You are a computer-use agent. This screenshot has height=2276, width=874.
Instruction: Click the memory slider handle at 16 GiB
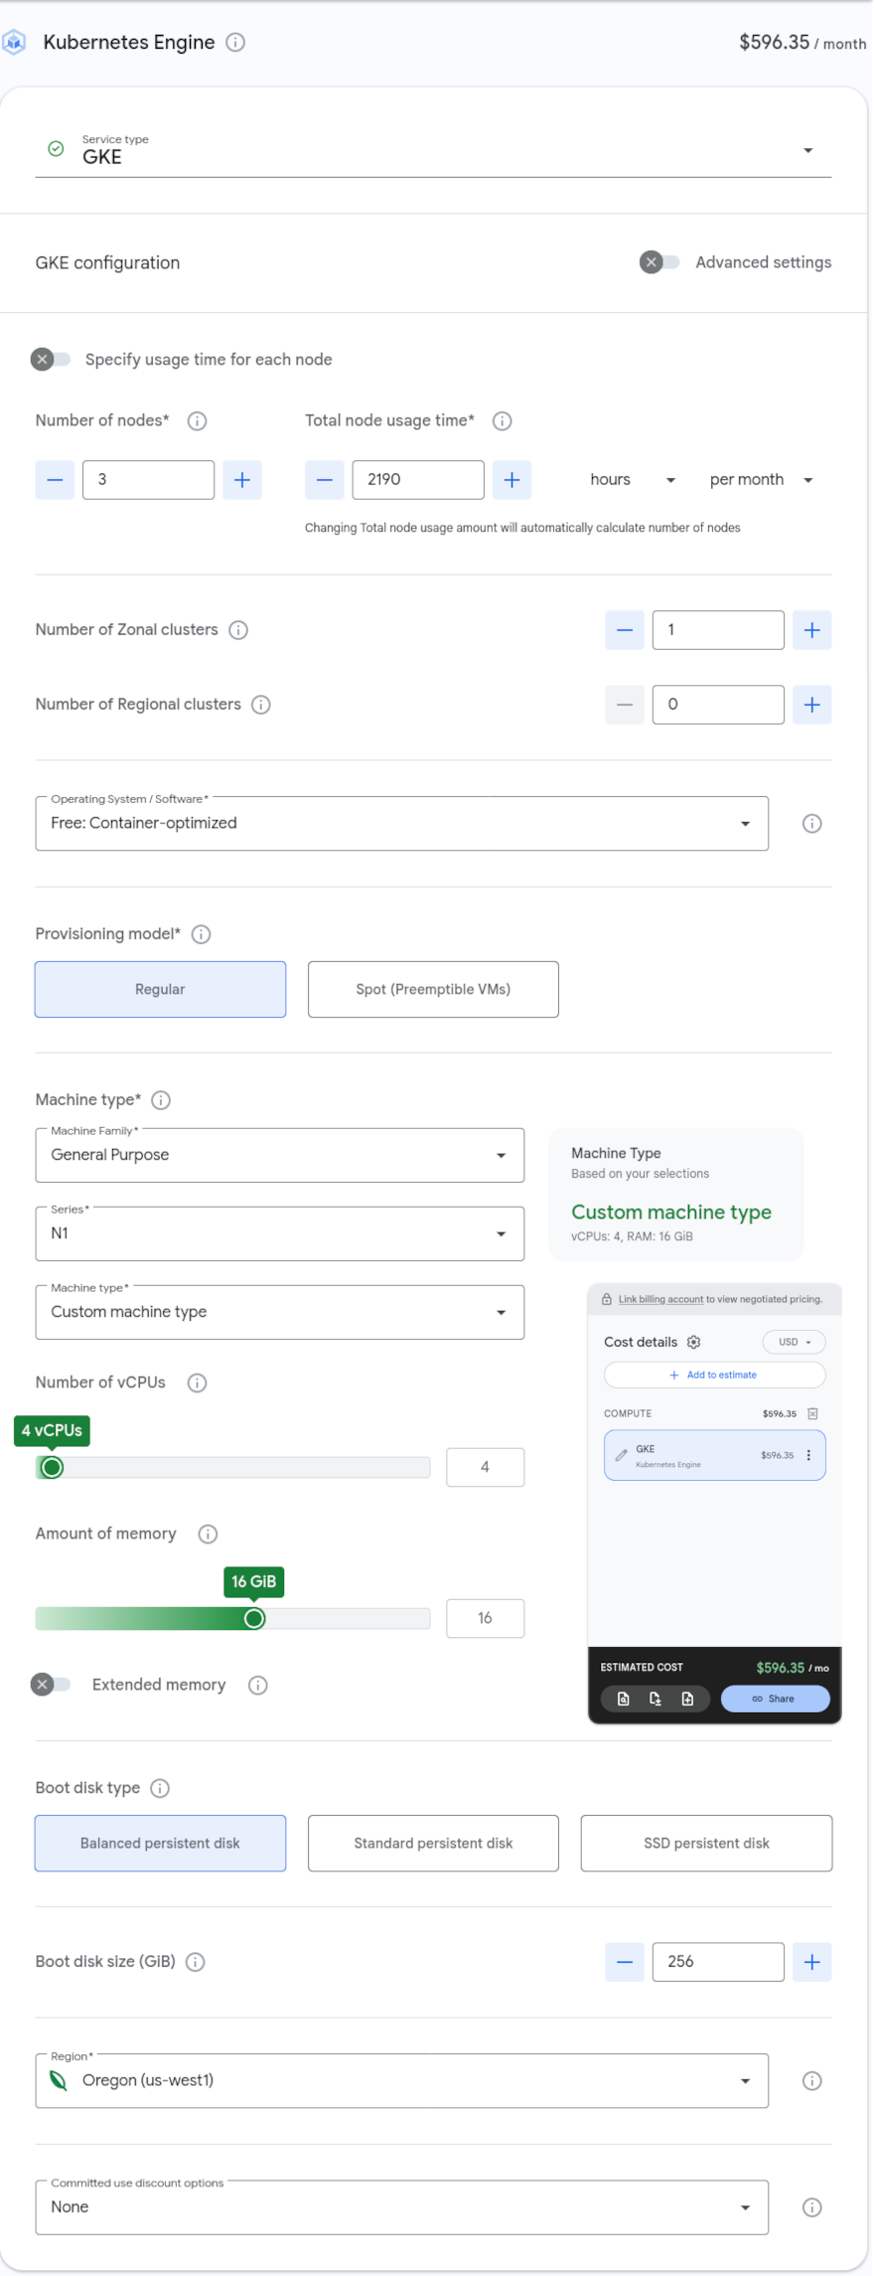pyautogui.click(x=254, y=1619)
